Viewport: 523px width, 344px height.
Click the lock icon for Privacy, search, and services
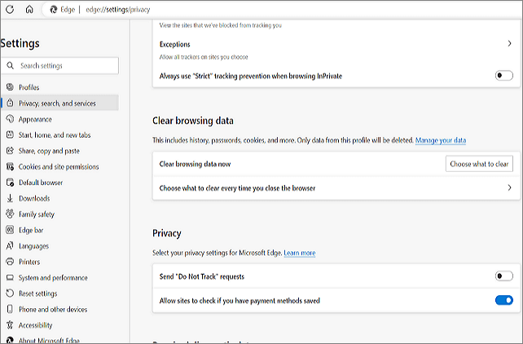(10, 103)
